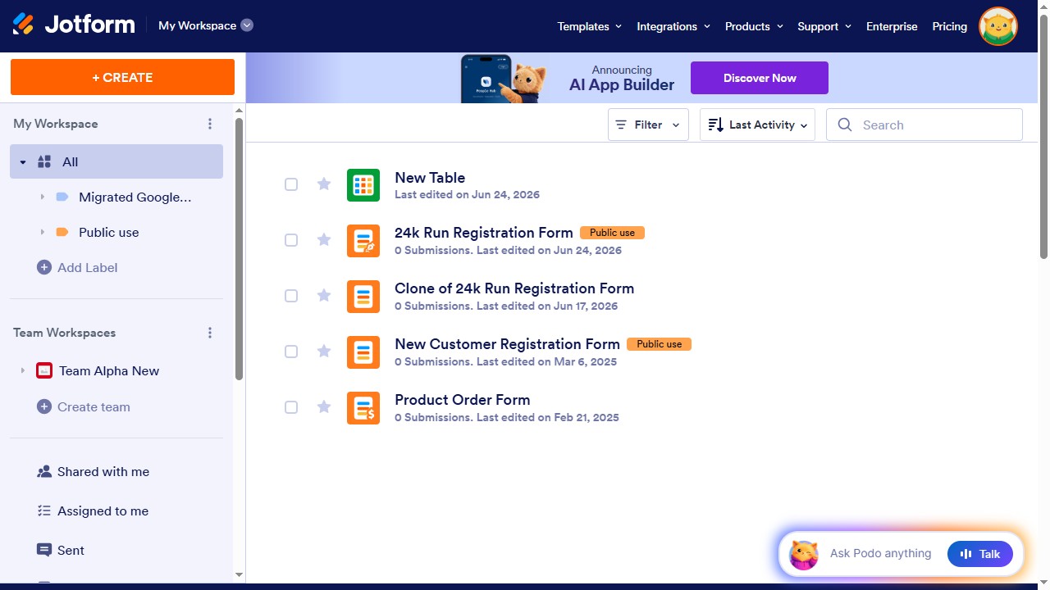Select the Clone of 24k Run checkbox
The width and height of the screenshot is (1050, 590).
(x=291, y=296)
